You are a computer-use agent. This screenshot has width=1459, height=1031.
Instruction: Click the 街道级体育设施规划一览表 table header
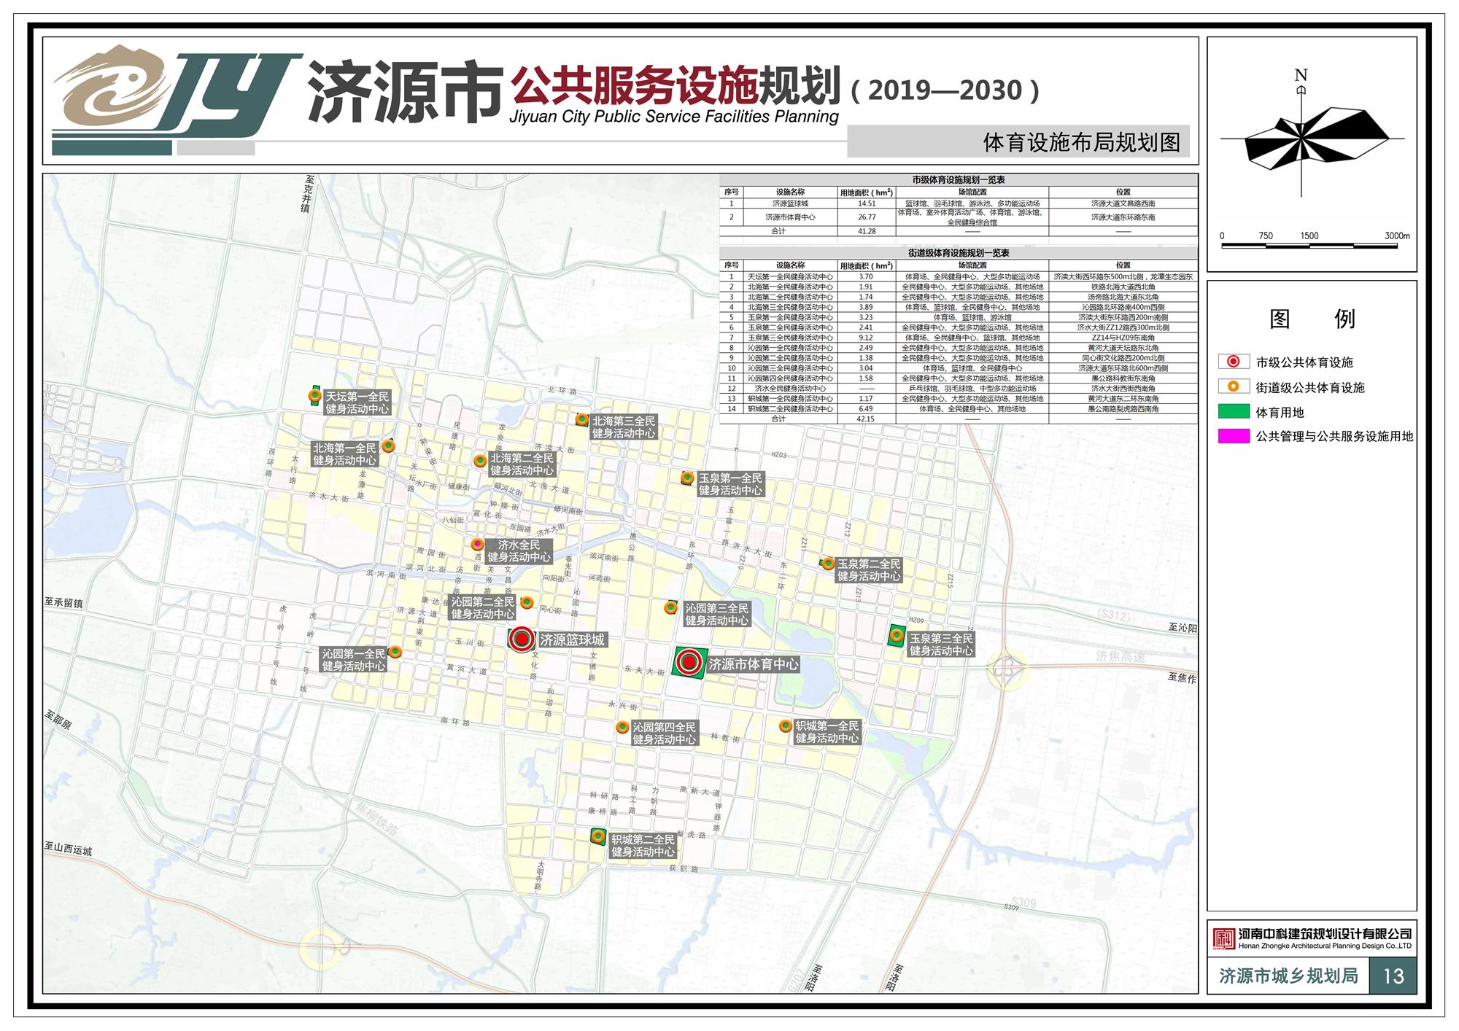959,253
